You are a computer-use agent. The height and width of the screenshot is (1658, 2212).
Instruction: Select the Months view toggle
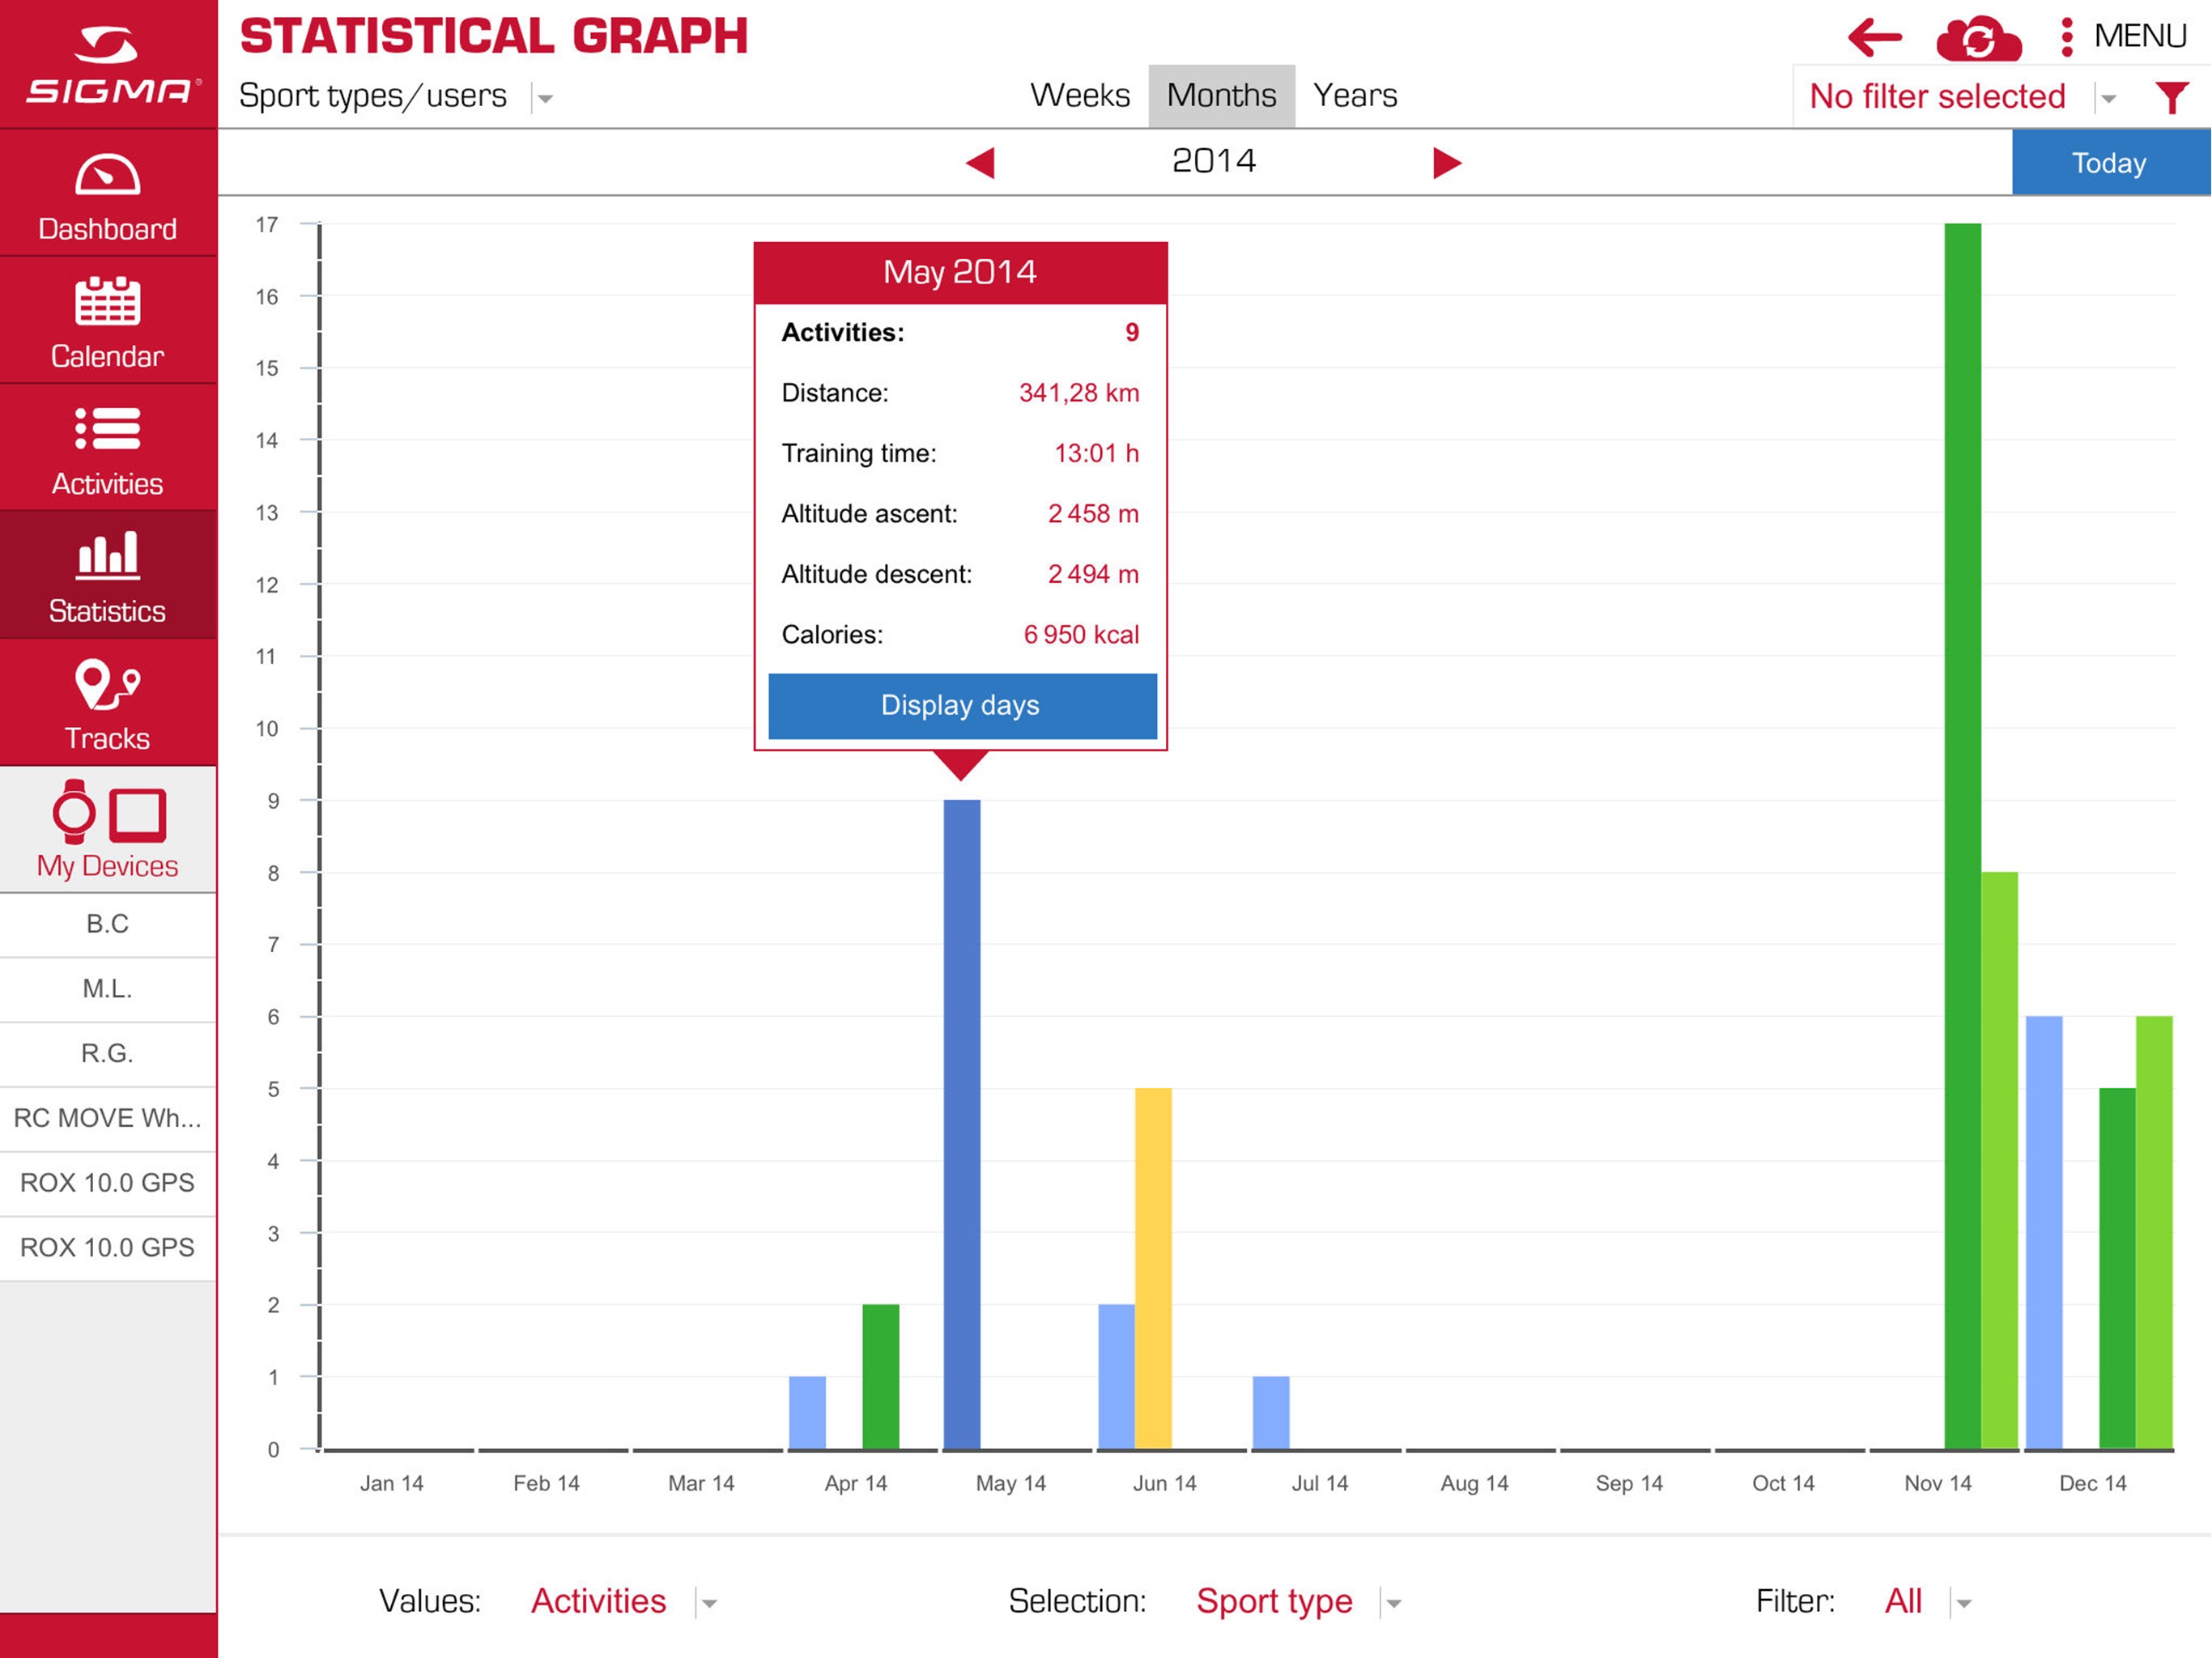(1220, 95)
